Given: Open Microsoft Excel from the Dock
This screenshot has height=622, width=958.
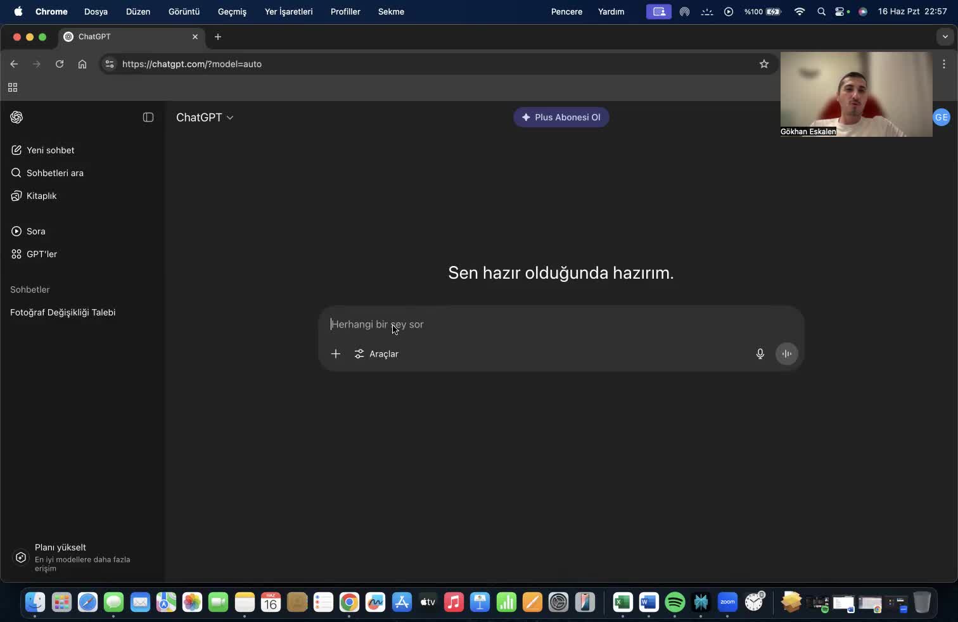Looking at the screenshot, I should click(622, 602).
